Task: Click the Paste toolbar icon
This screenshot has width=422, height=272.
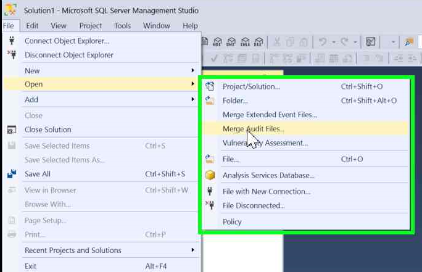Action: [304, 42]
